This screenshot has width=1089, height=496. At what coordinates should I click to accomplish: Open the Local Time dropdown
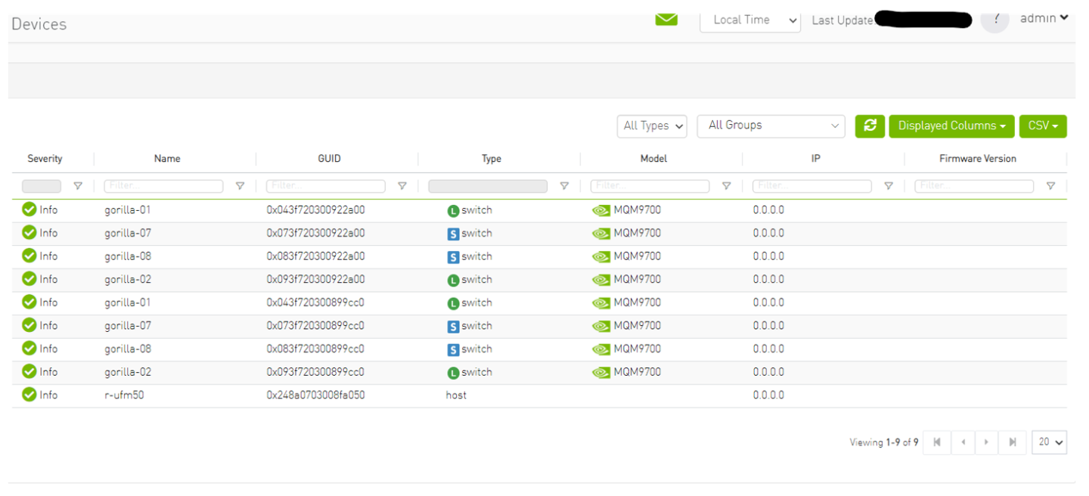tap(750, 20)
